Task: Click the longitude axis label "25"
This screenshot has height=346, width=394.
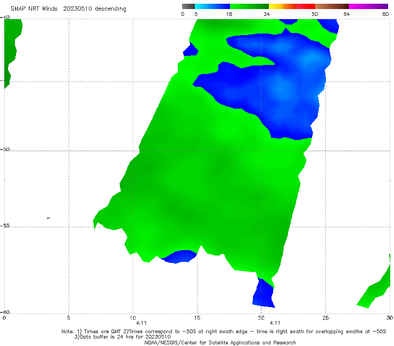Action: click(x=325, y=318)
